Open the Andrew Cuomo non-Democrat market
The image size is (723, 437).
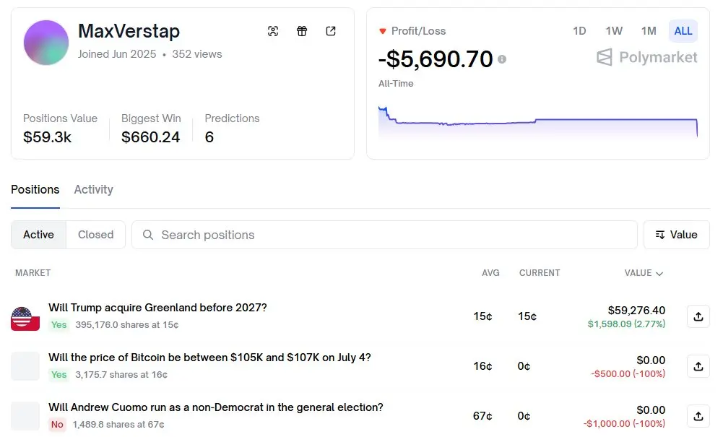pos(215,407)
